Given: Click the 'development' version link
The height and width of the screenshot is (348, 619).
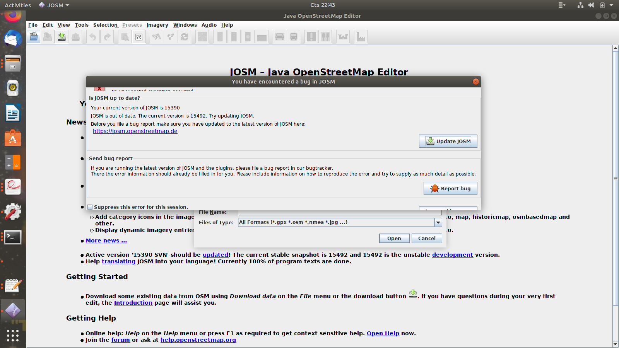Looking at the screenshot, I should tap(452, 255).
